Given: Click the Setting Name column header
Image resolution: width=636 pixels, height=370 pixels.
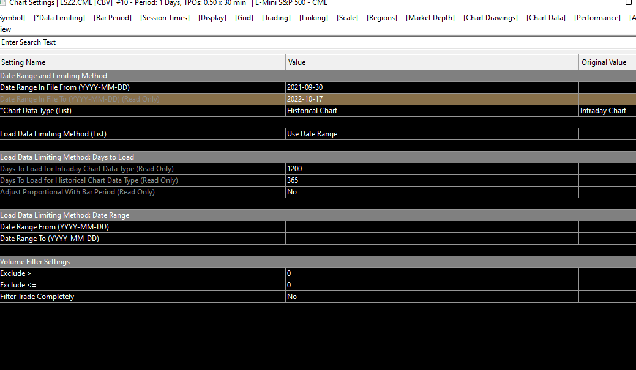Looking at the screenshot, I should pyautogui.click(x=143, y=62).
